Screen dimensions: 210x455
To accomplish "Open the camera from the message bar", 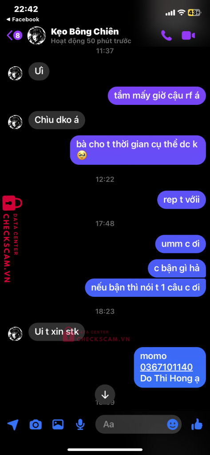I will [36, 425].
